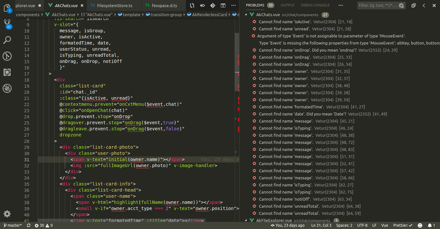Click 'components' in the breadcrumb

pos(28,15)
